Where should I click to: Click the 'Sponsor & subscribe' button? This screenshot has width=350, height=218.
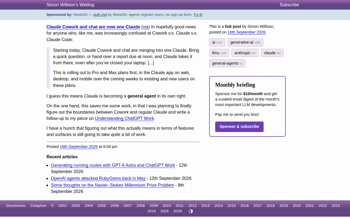(239, 127)
